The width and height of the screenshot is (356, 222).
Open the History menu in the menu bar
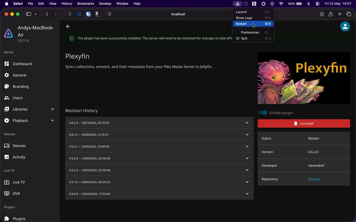[x=67, y=4]
